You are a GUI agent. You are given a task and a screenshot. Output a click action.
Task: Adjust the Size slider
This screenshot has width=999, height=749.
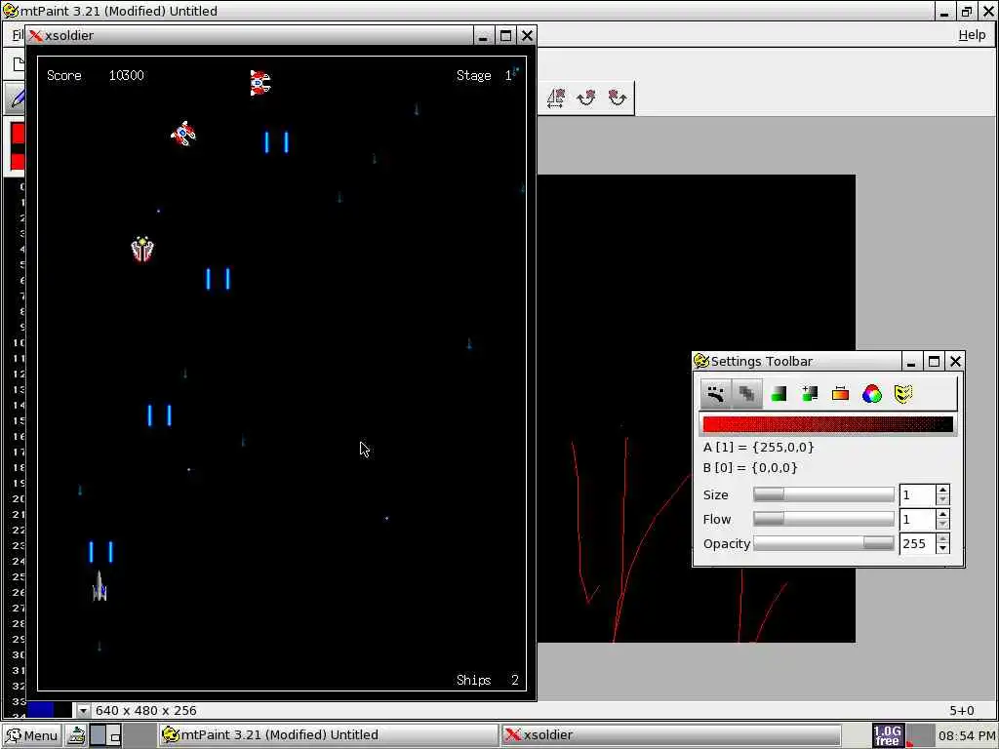pos(823,494)
